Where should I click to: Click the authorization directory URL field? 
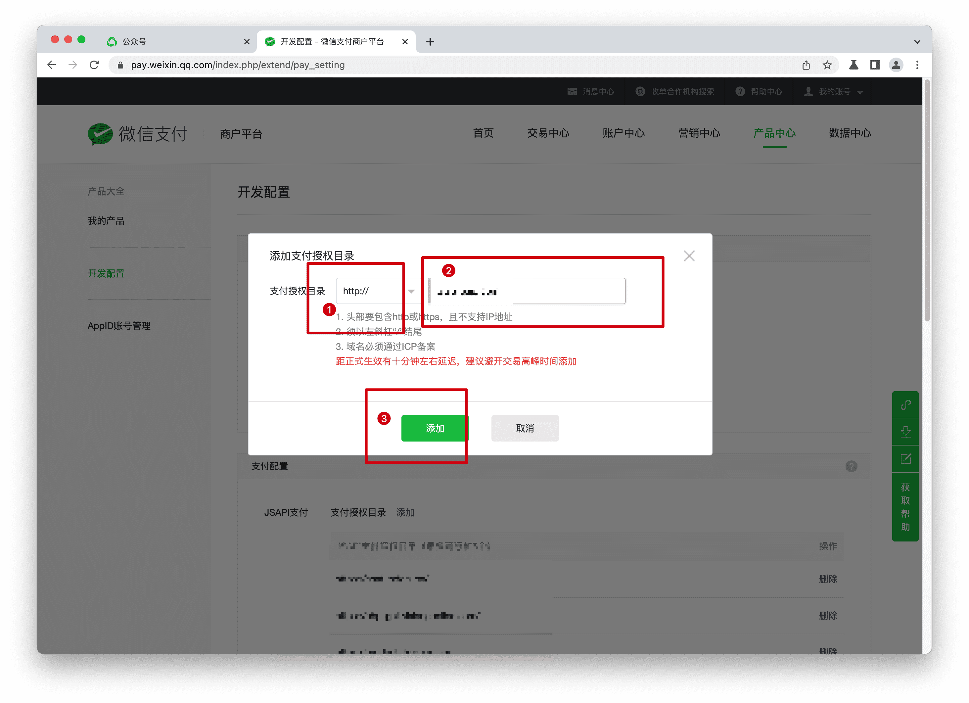point(528,291)
